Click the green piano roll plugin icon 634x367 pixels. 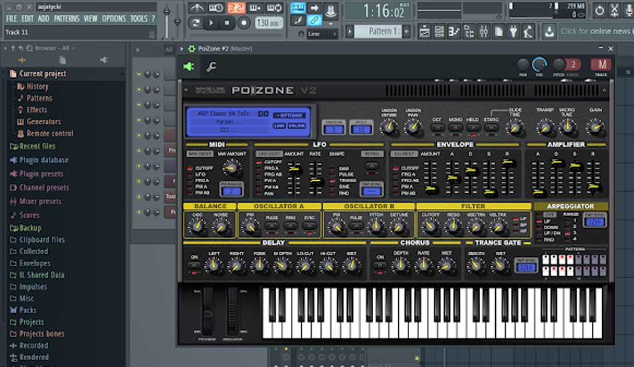pyautogui.click(x=189, y=67)
